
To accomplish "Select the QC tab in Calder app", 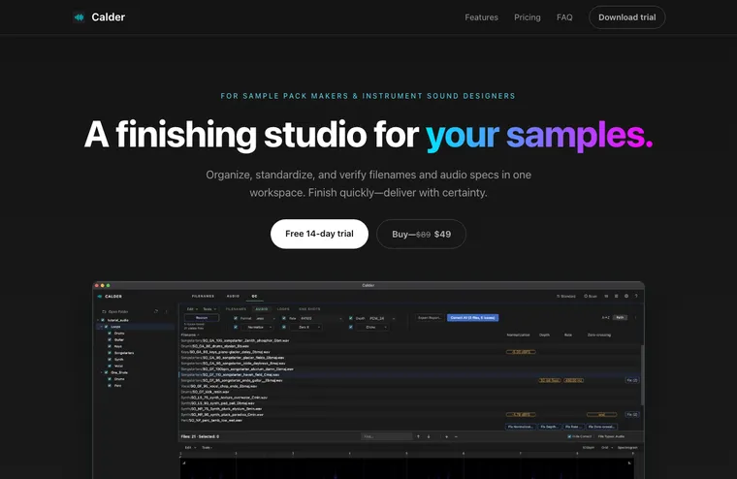I will 254,296.
